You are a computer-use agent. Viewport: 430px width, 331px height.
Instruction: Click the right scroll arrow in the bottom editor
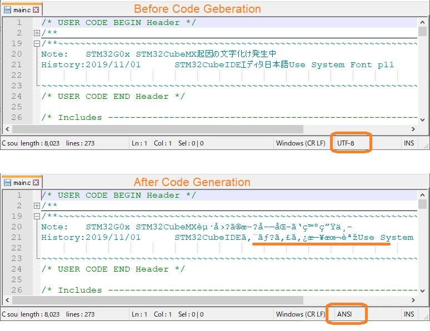(413, 300)
